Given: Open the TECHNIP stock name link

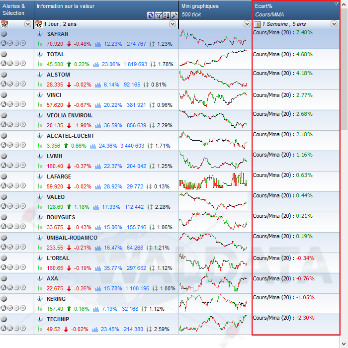Looking at the screenshot, I should 58,319.
